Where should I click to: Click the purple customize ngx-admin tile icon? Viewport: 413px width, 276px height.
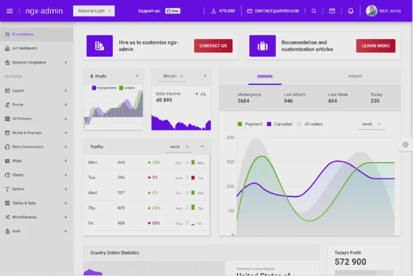tap(100, 46)
